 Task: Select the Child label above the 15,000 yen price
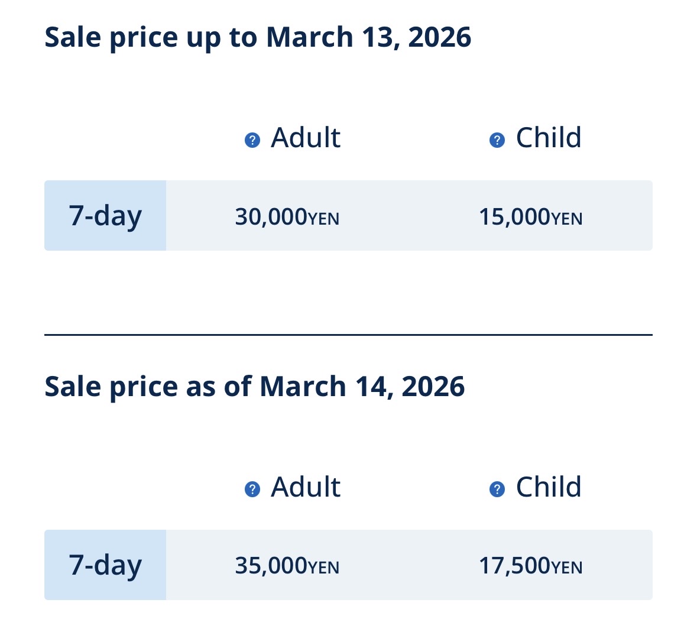click(x=549, y=138)
